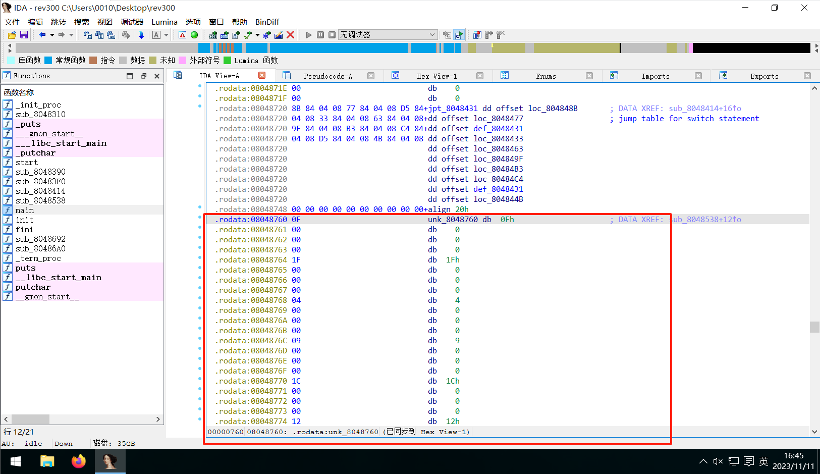Open the 编辑 menu
The width and height of the screenshot is (820, 474).
[35, 22]
